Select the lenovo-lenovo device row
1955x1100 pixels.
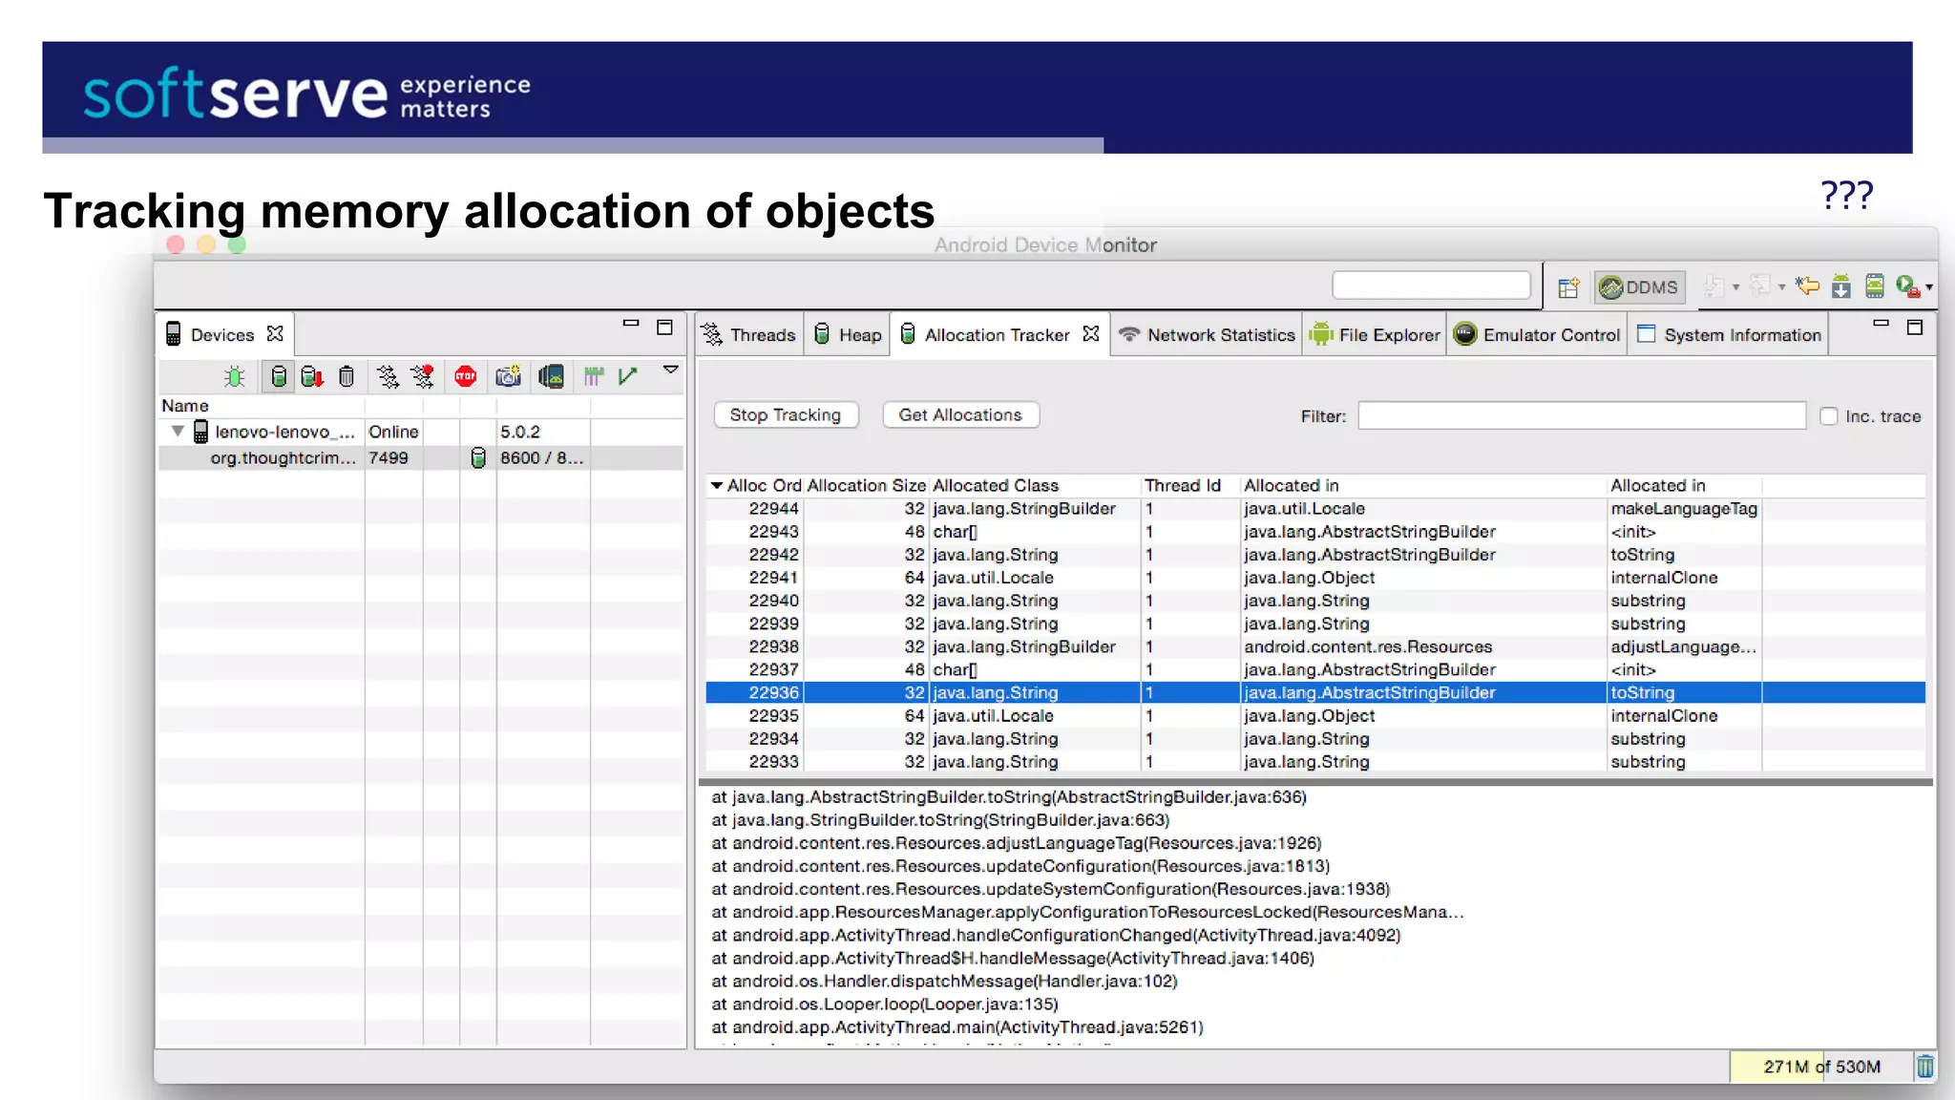(x=420, y=432)
